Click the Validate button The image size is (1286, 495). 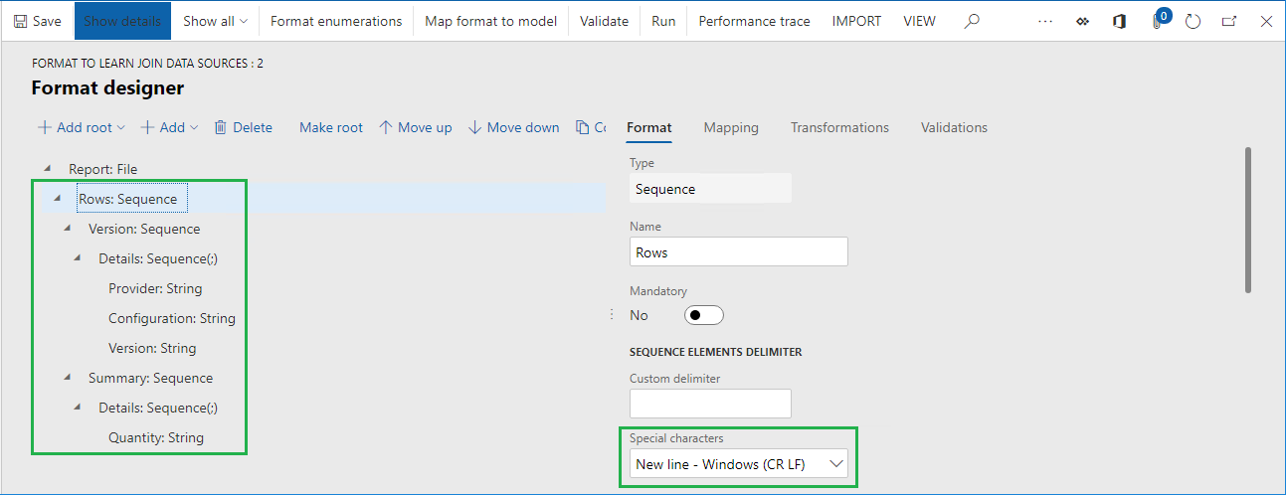click(x=604, y=21)
